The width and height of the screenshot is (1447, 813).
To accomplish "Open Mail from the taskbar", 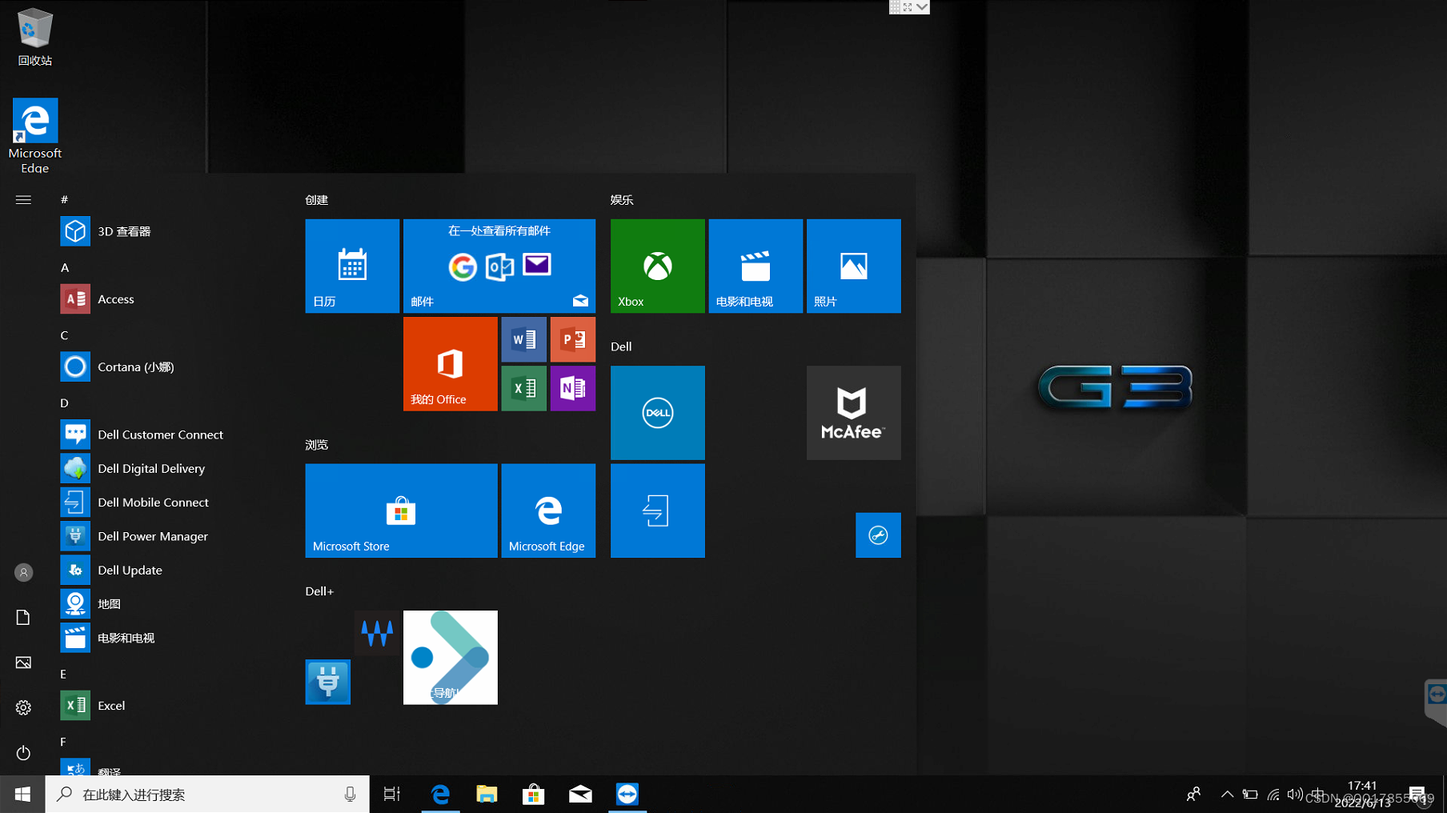I will [580, 794].
